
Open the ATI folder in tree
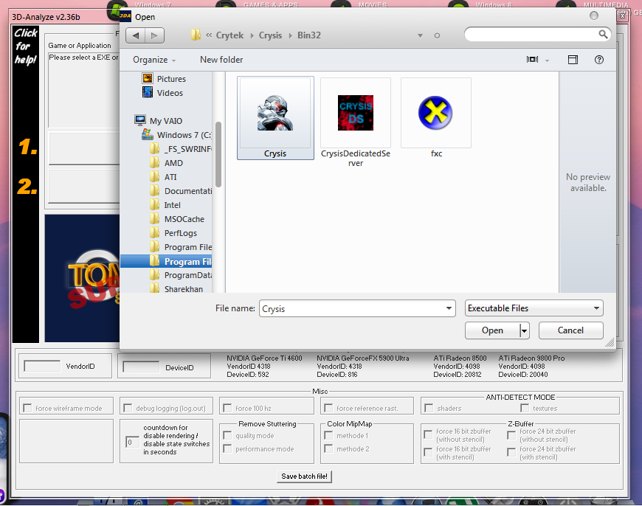[163, 177]
